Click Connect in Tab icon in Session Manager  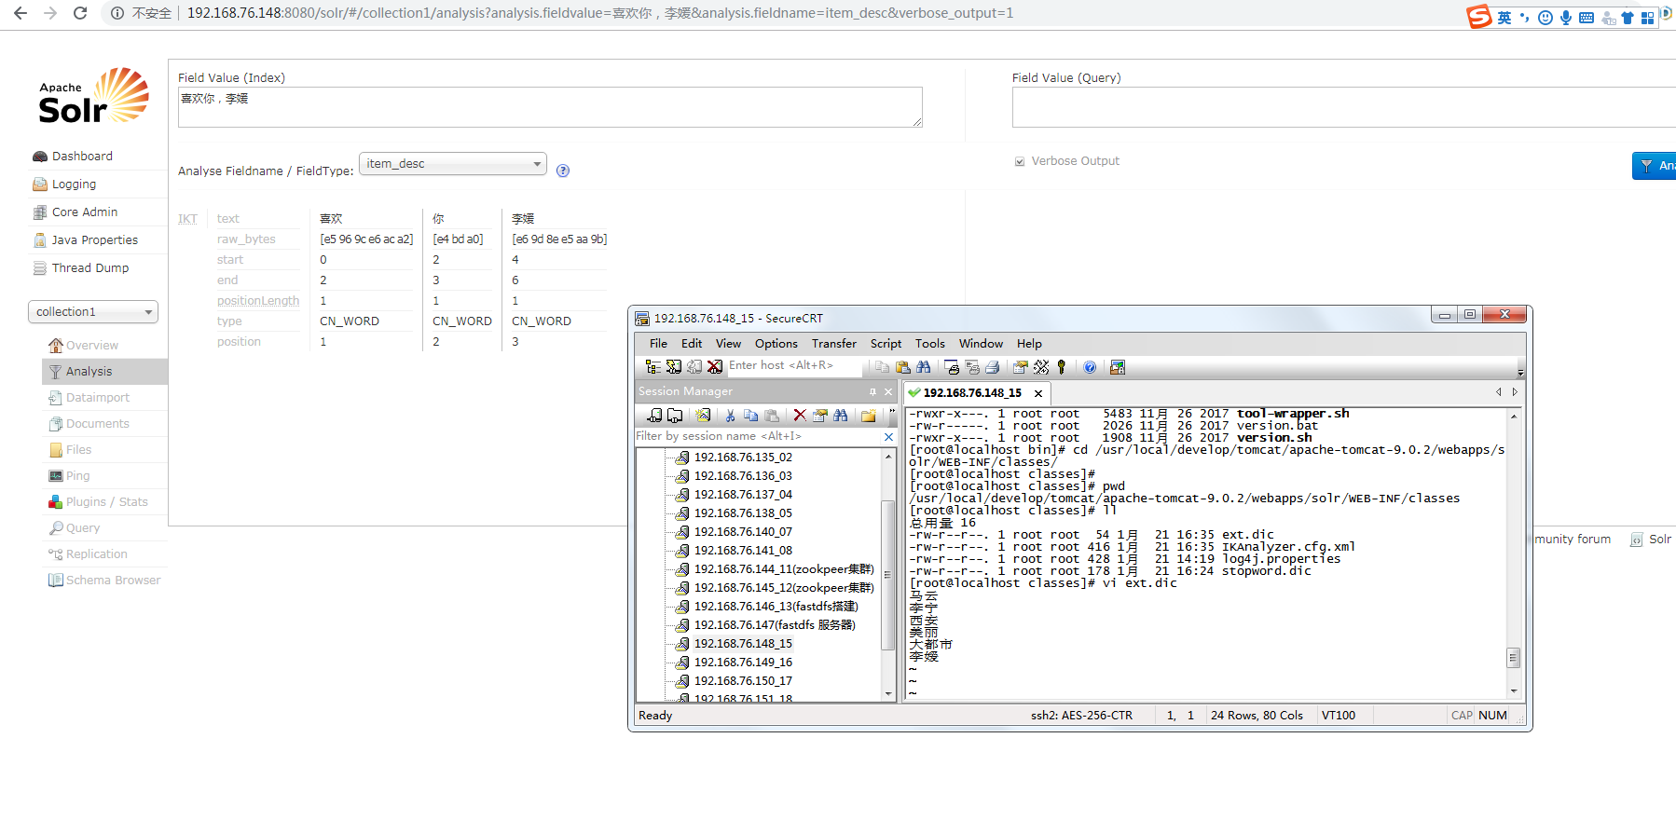tap(675, 416)
